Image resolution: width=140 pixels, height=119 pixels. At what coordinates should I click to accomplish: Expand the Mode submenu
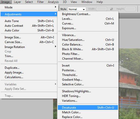coord(29,7)
